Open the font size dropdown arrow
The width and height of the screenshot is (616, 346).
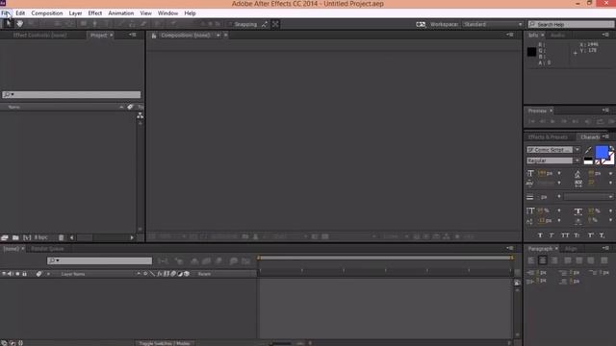[559, 173]
